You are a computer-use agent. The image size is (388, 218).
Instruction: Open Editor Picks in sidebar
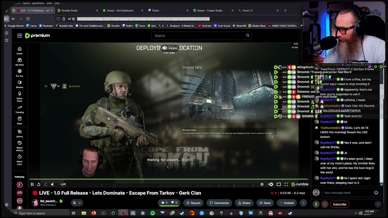[19, 97]
